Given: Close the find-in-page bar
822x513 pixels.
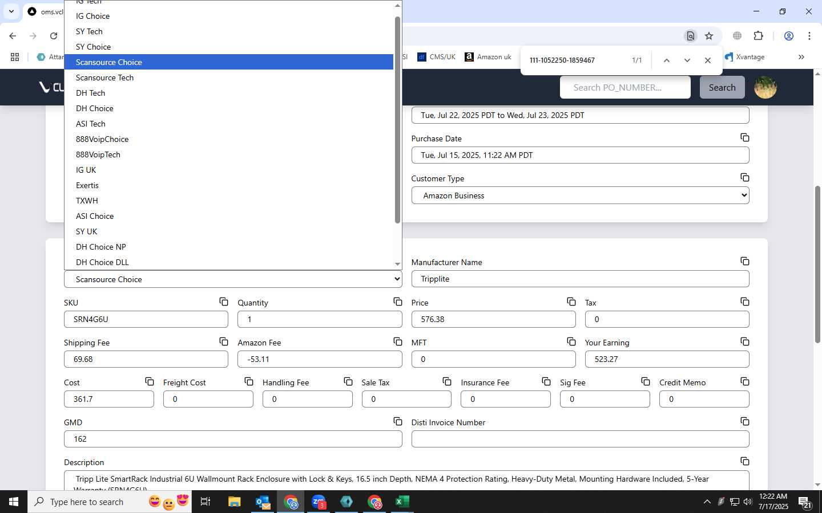Looking at the screenshot, I should point(708,60).
